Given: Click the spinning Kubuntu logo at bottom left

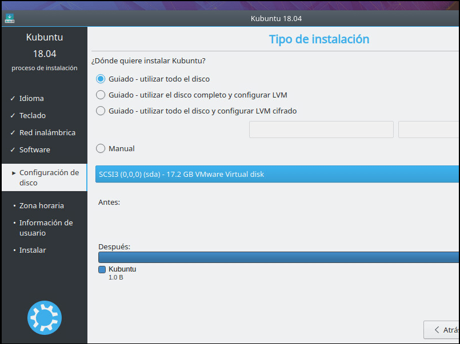Looking at the screenshot, I should (x=44, y=318).
